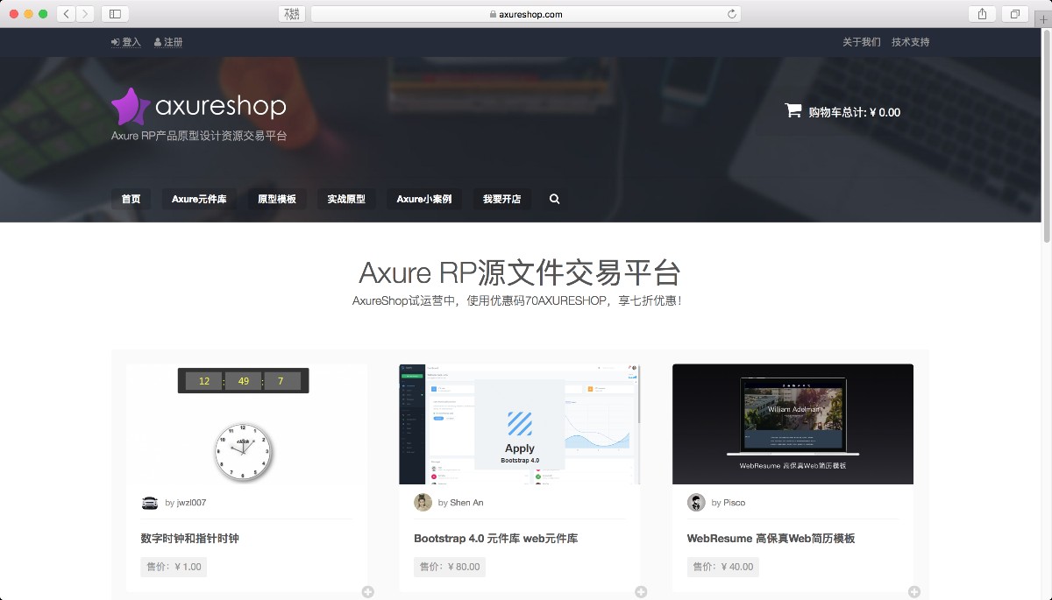Screen dimensions: 1052x600
Task: Click the plus icon on 数字时钟和指针时钟 card
Action: [368, 592]
